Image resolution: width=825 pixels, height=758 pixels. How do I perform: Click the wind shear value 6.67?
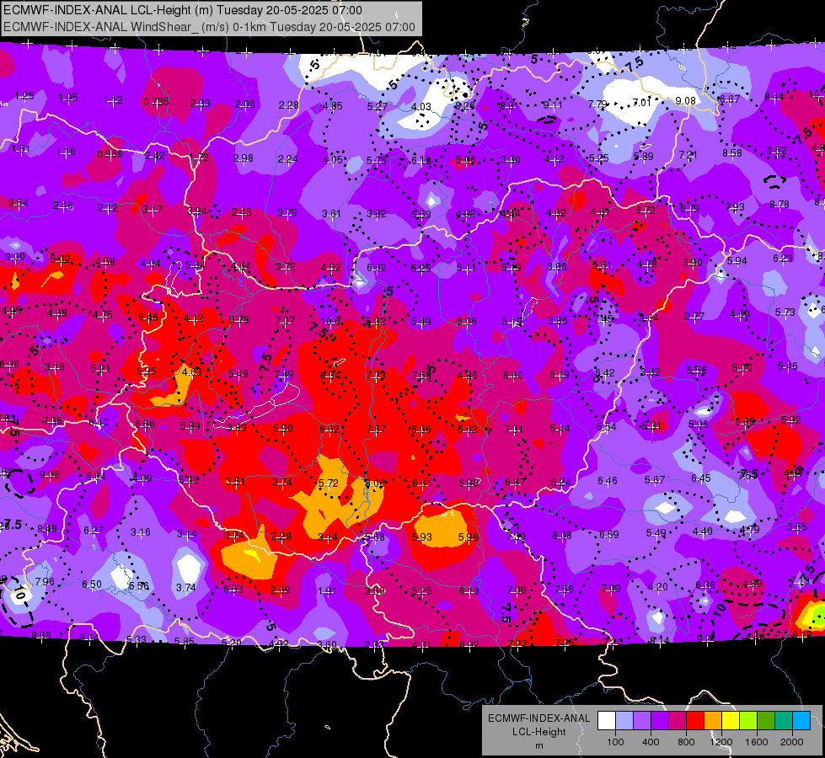pyautogui.click(x=730, y=99)
